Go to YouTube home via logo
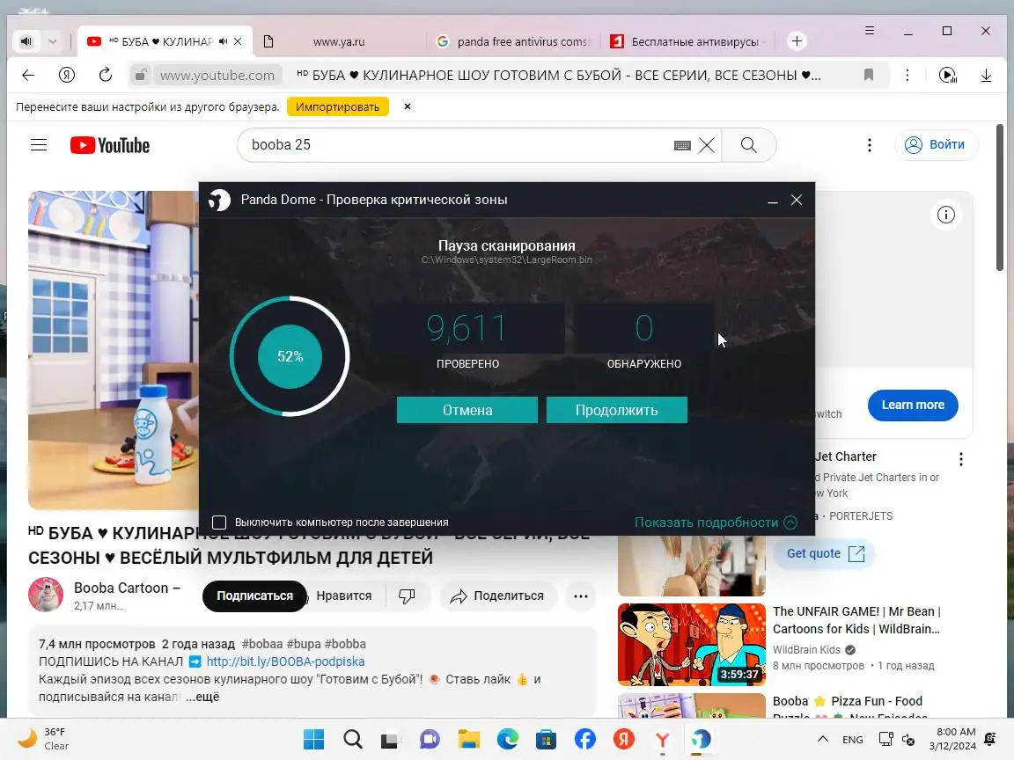1014x760 pixels. point(110,145)
